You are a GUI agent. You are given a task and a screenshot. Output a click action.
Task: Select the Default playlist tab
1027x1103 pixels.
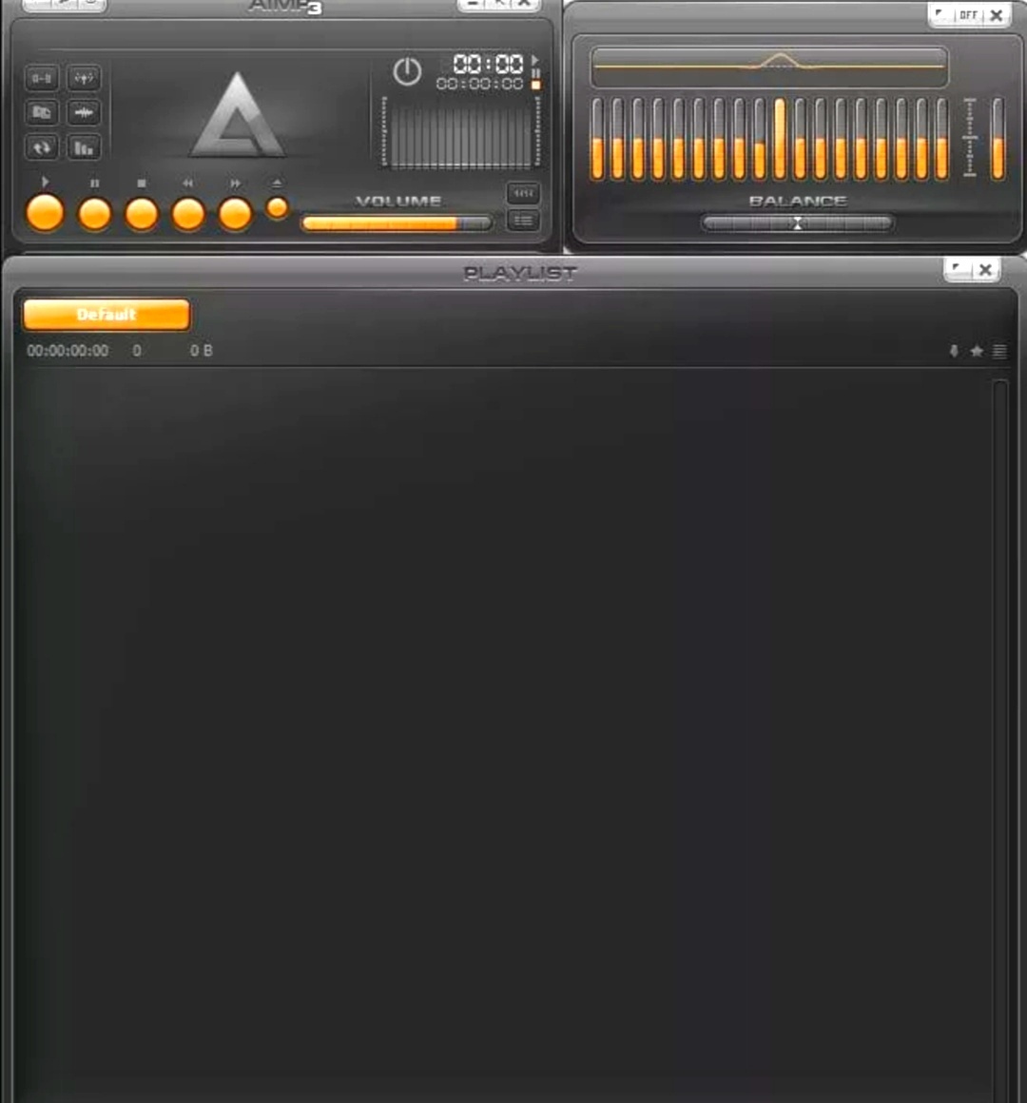pyautogui.click(x=107, y=315)
